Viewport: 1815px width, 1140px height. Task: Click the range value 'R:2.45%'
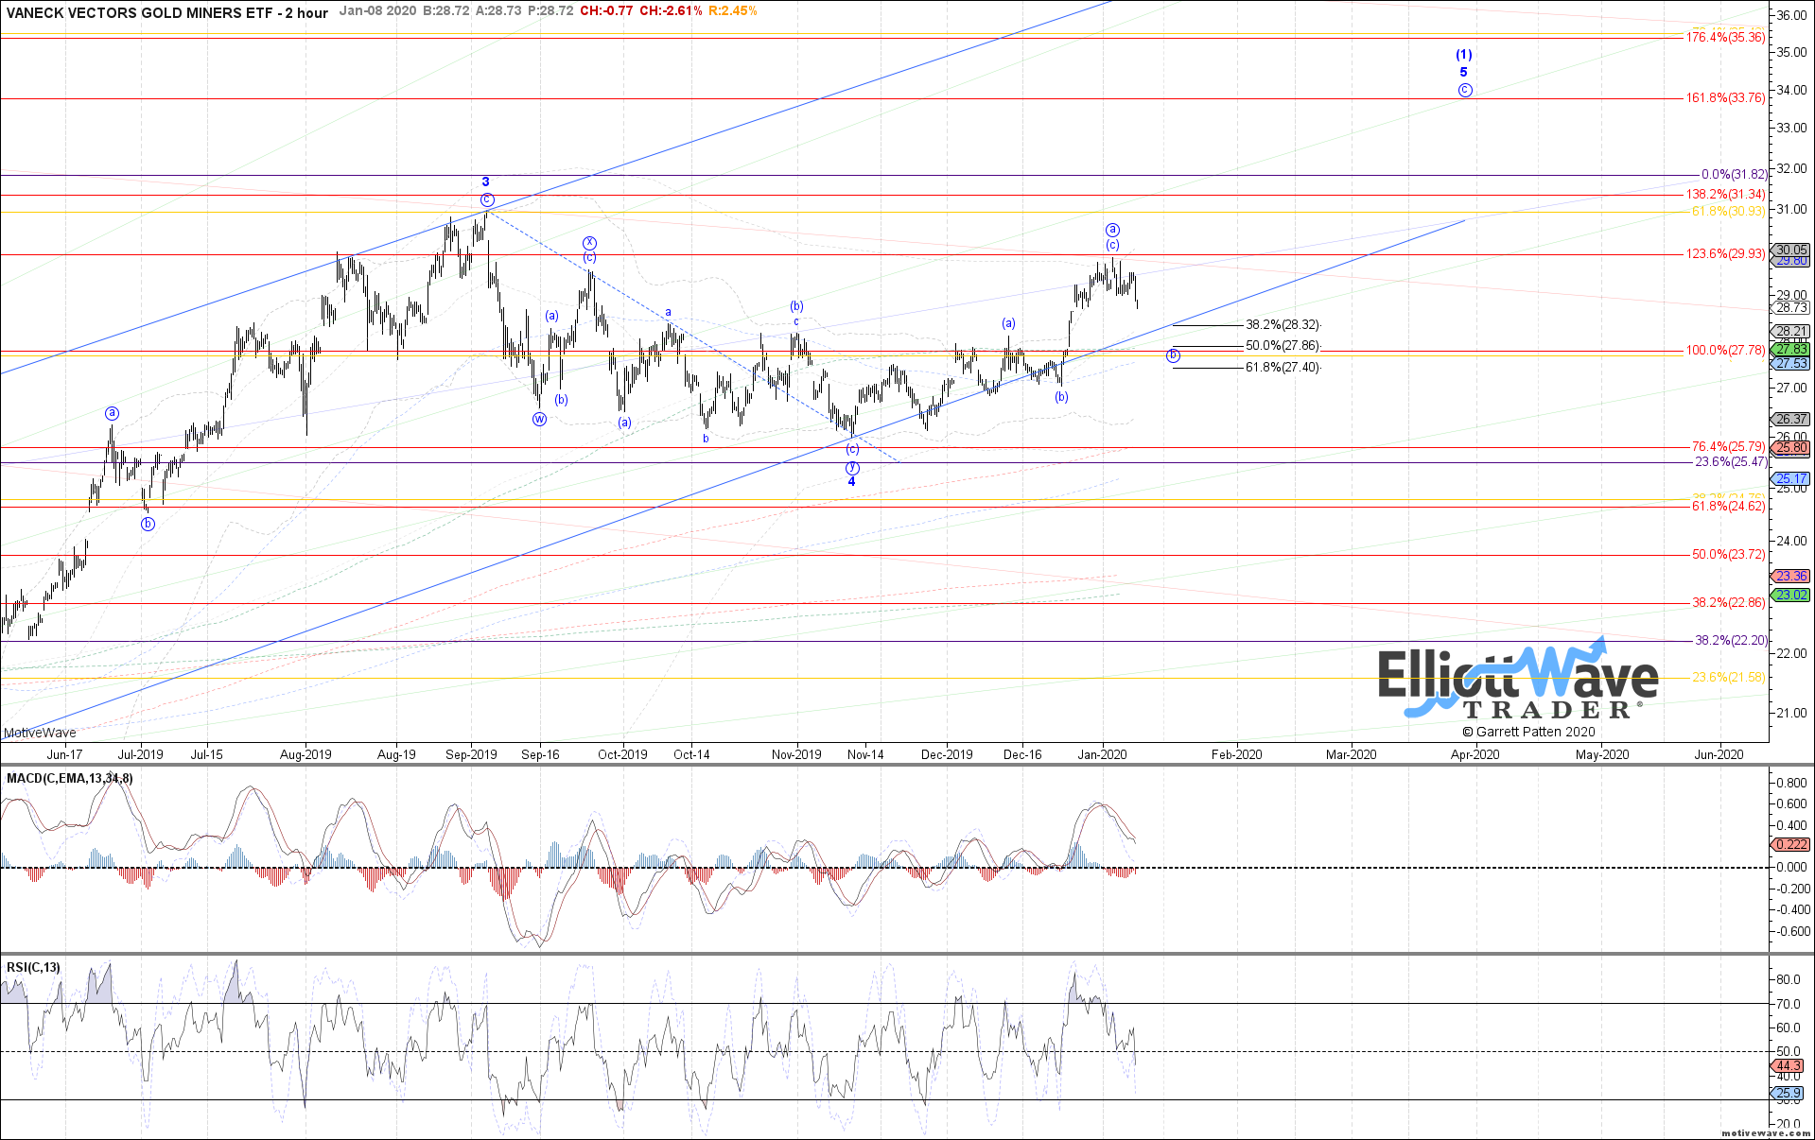732,11
